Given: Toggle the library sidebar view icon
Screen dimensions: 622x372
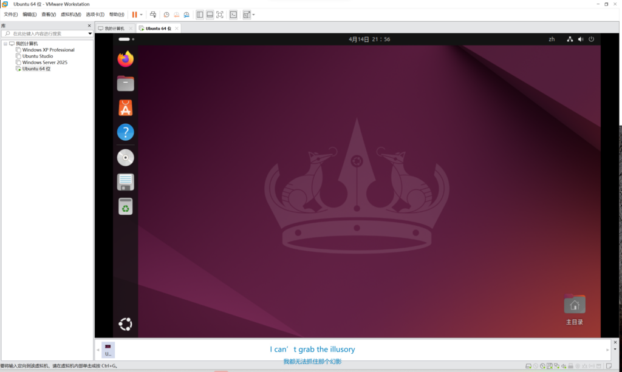Looking at the screenshot, I should [x=200, y=15].
